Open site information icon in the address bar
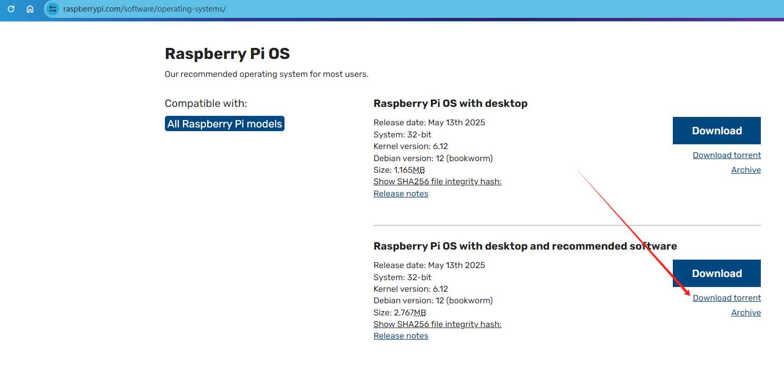Screen dimensions: 784x366 pyautogui.click(x=52, y=9)
